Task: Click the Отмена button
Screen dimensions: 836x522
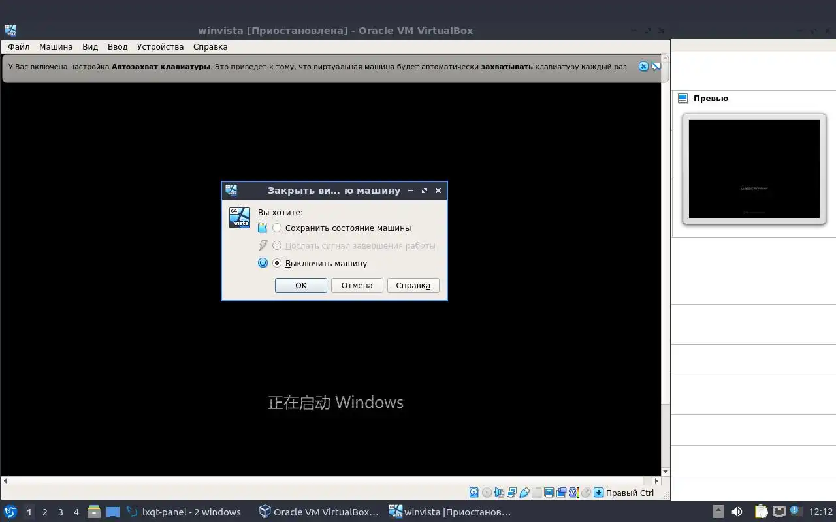Action: click(357, 286)
